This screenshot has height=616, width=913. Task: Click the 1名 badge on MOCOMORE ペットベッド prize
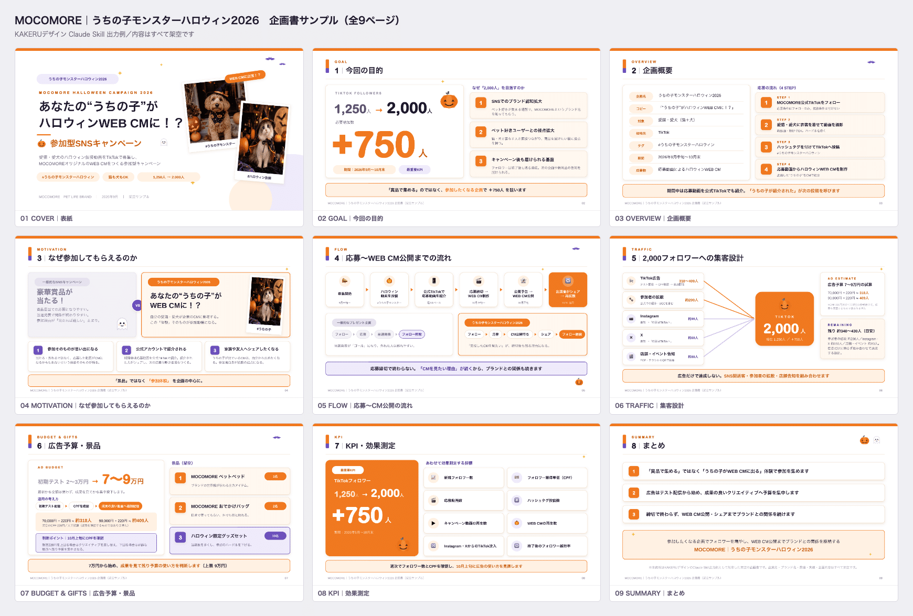coord(275,476)
